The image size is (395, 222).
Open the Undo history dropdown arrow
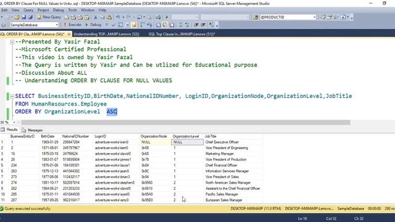[123, 17]
